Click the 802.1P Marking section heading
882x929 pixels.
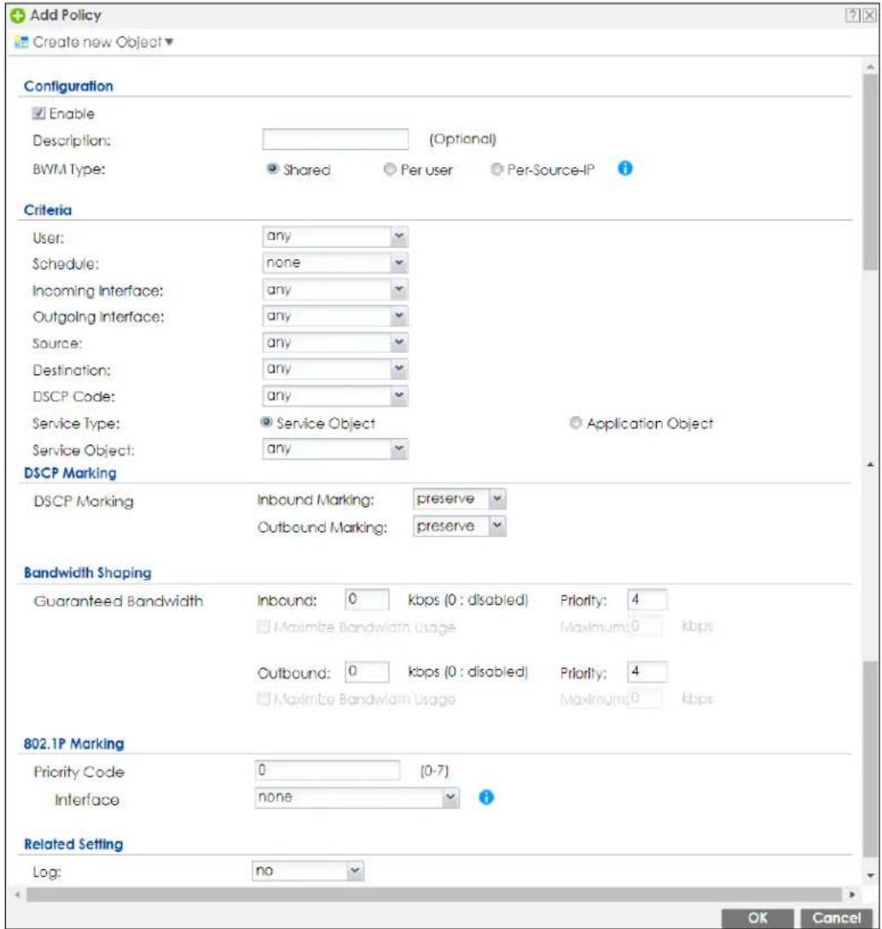pyautogui.click(x=73, y=743)
